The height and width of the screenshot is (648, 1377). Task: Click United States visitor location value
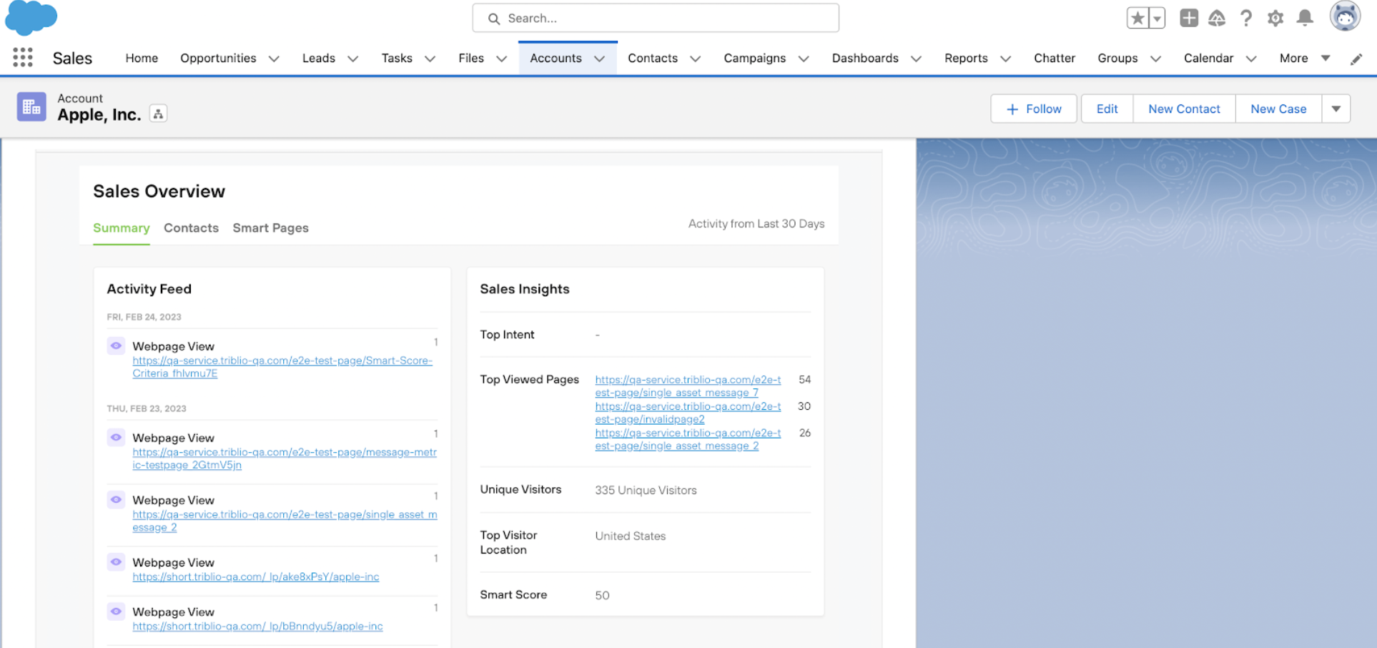pyautogui.click(x=630, y=536)
